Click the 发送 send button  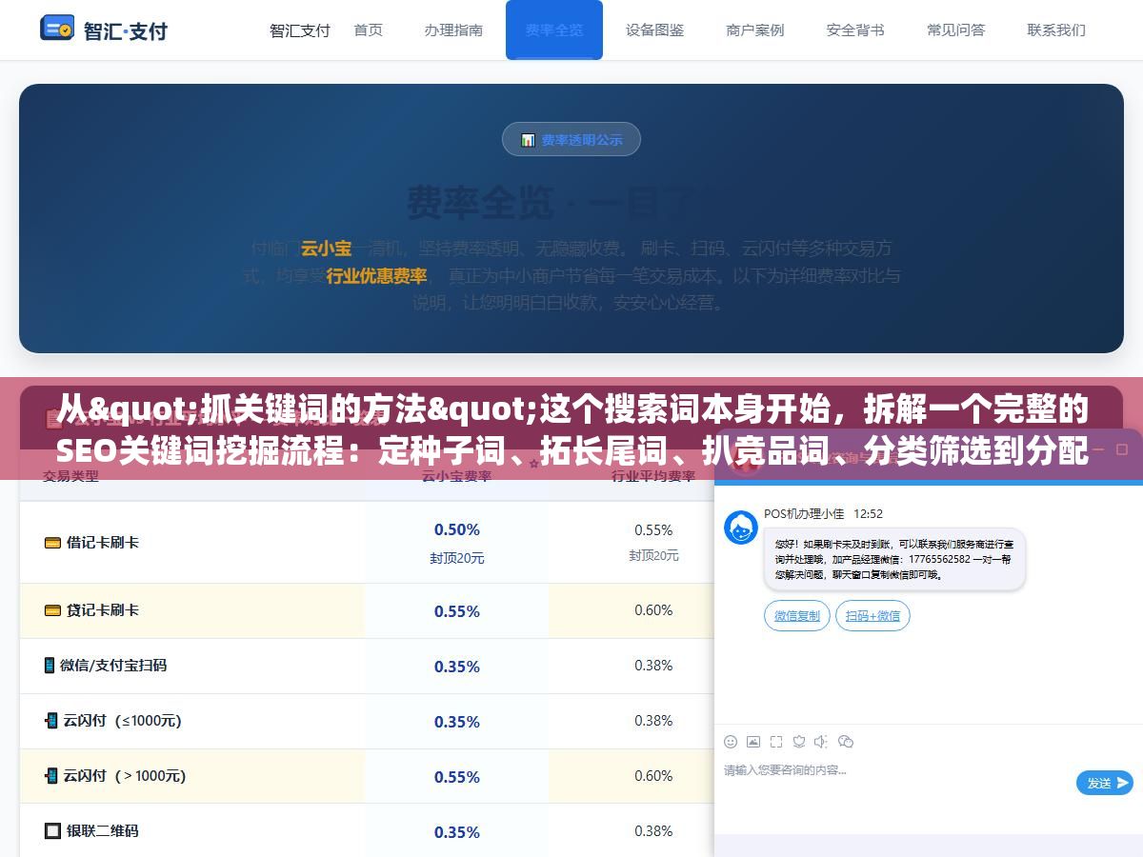click(1105, 783)
